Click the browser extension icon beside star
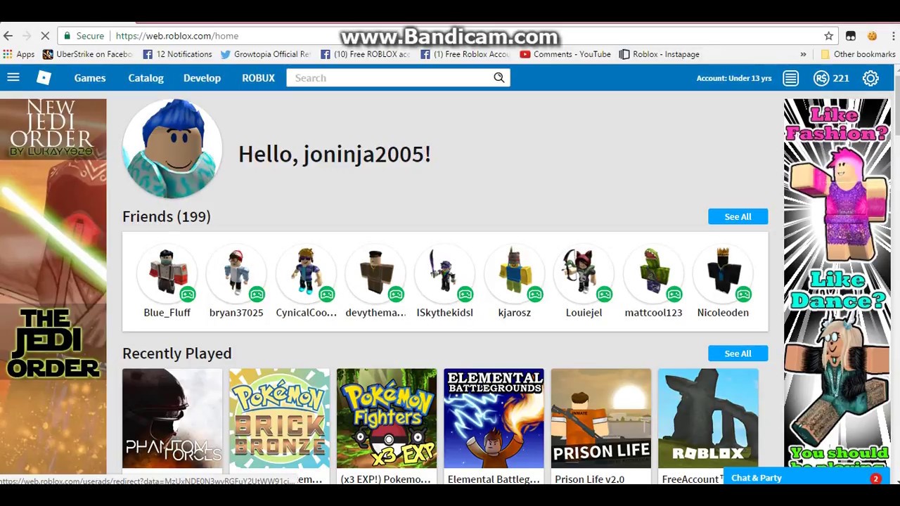900x506 pixels. point(851,36)
